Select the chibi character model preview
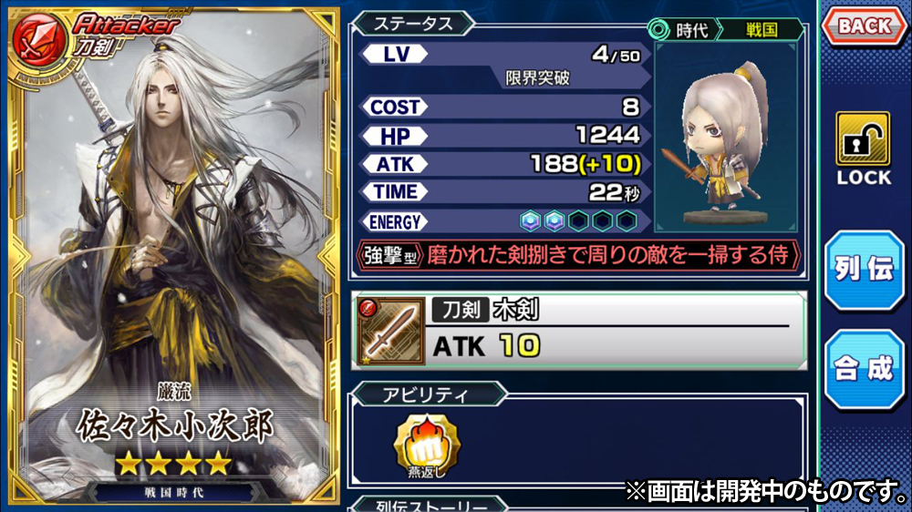This screenshot has height=512, width=912. [725, 138]
